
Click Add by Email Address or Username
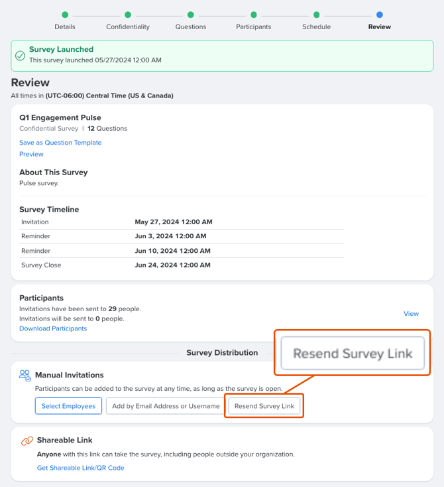[x=166, y=406]
